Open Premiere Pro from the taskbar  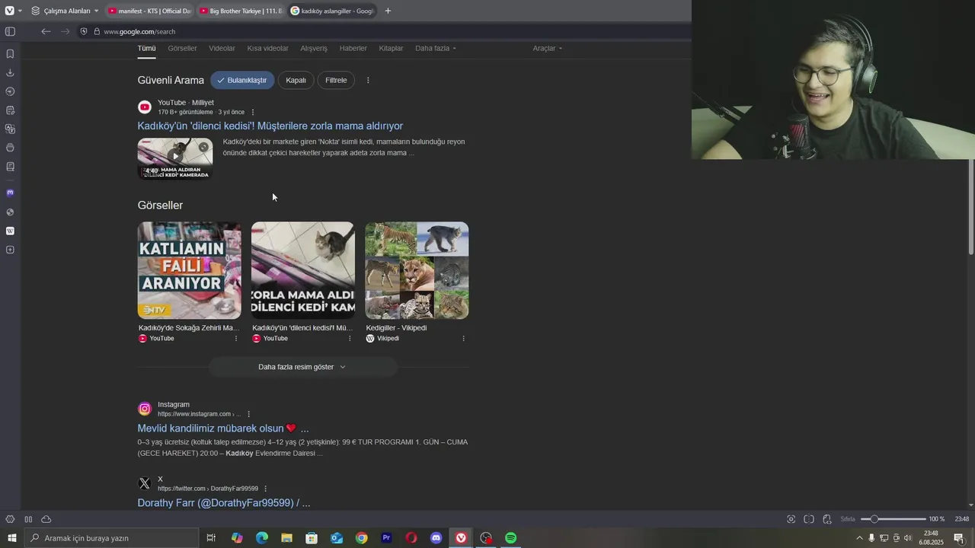pos(386,538)
